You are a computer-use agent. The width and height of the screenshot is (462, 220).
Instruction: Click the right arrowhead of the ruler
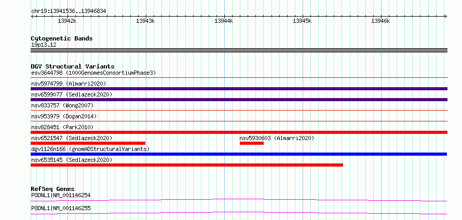pos(446,17)
